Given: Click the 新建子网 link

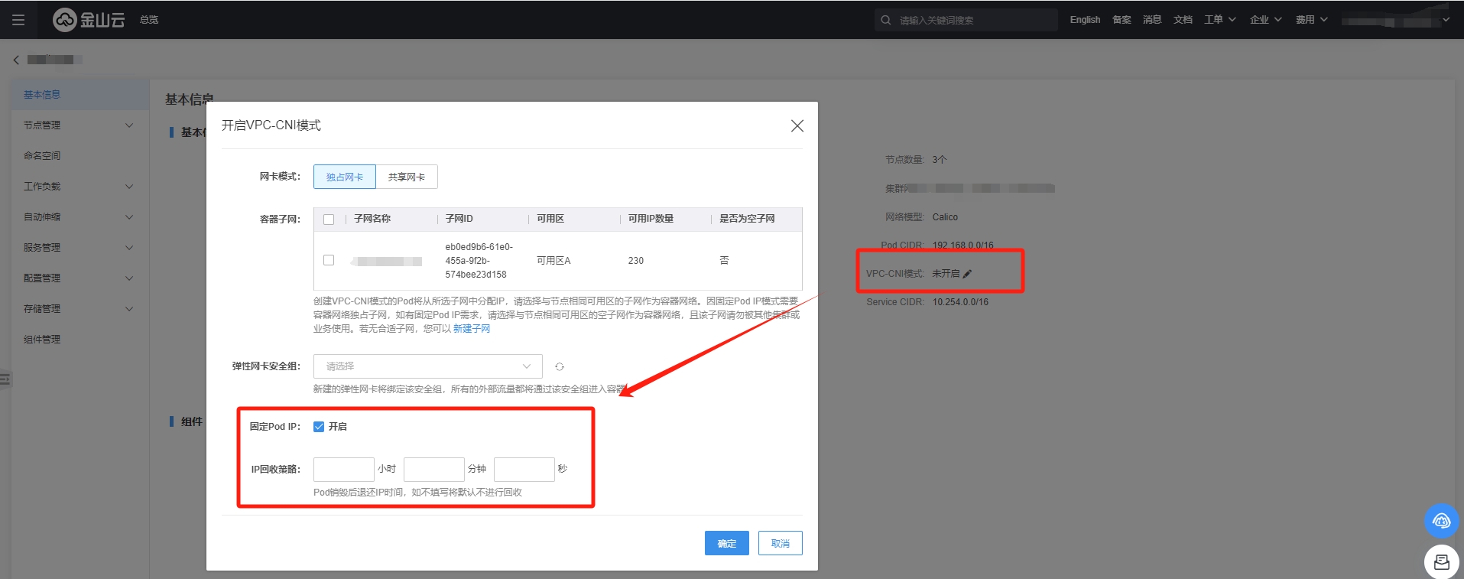Looking at the screenshot, I should 472,329.
